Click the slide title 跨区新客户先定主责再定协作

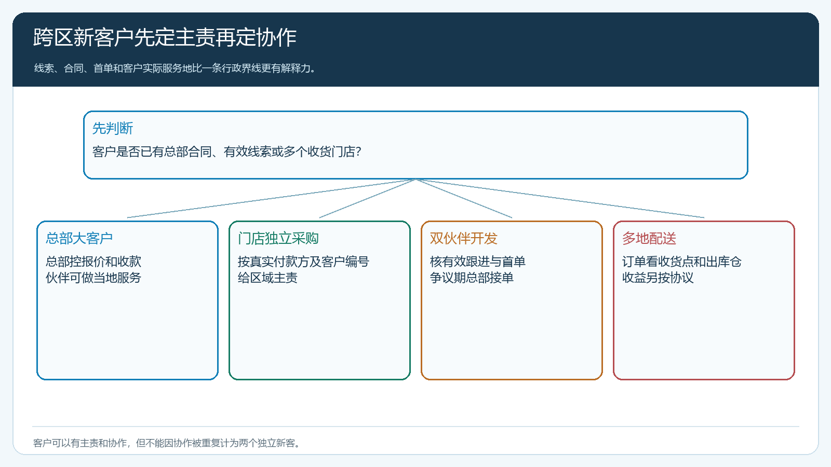(x=165, y=37)
